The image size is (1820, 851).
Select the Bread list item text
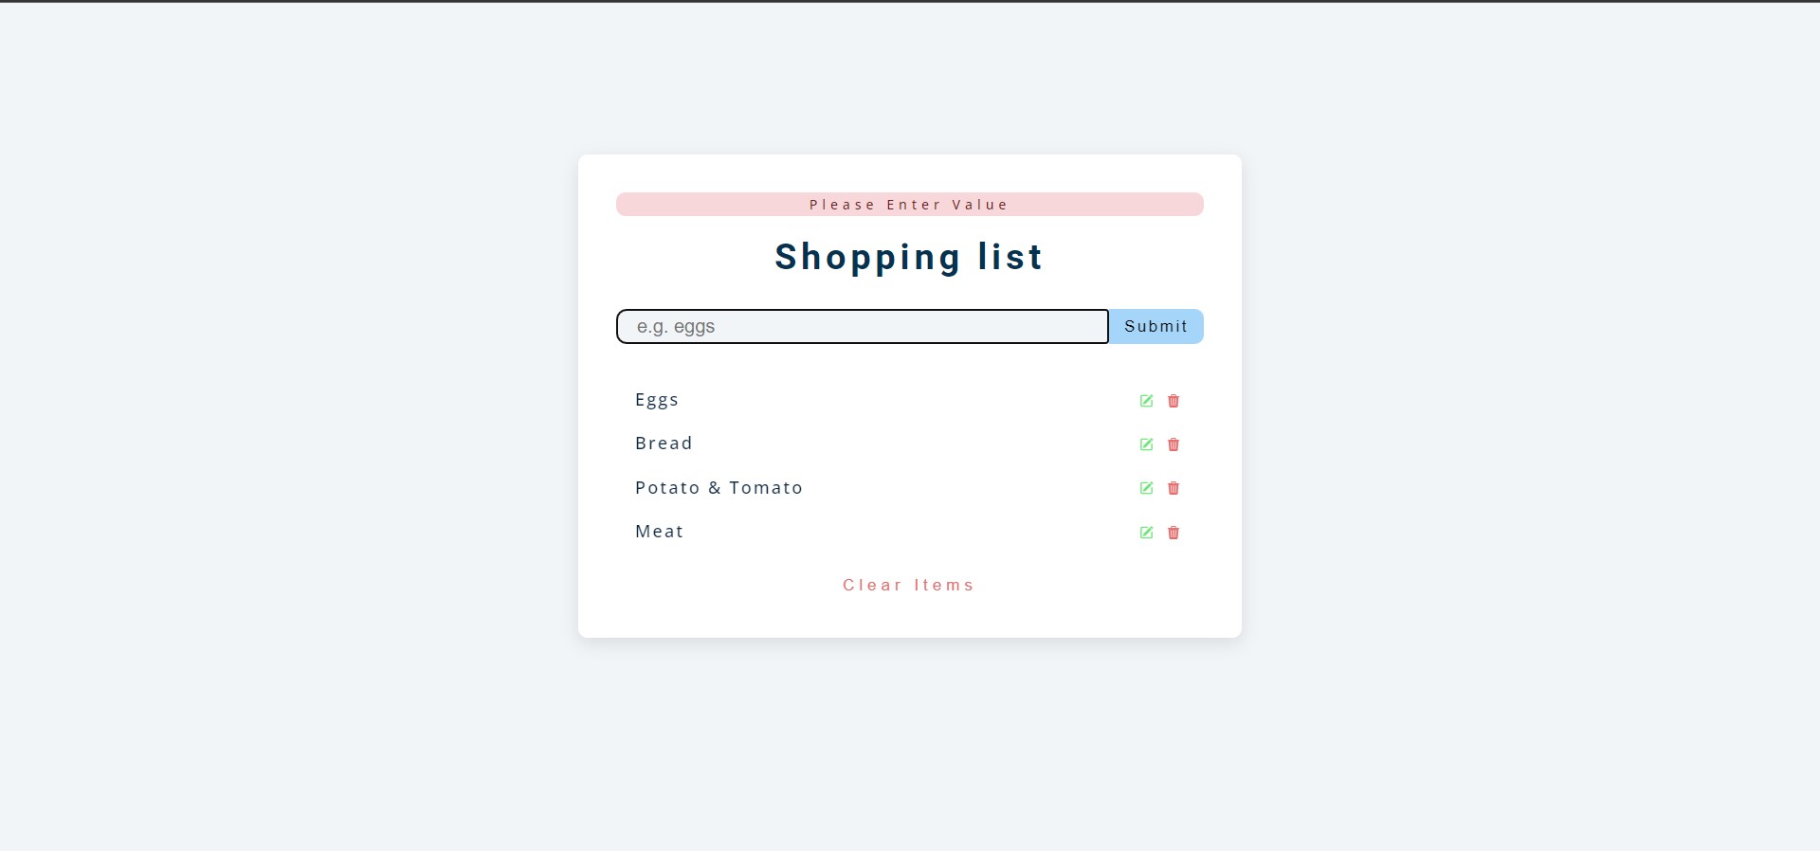tap(664, 443)
